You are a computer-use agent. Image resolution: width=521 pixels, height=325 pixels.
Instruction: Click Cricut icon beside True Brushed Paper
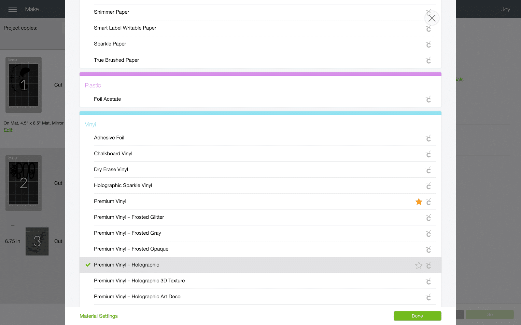[429, 60]
